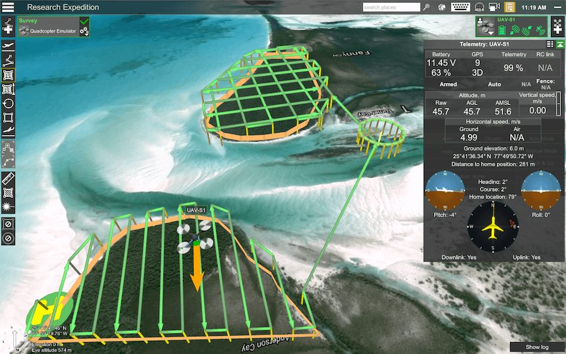
Task: Click the search magnifier button
Action: pos(426,8)
